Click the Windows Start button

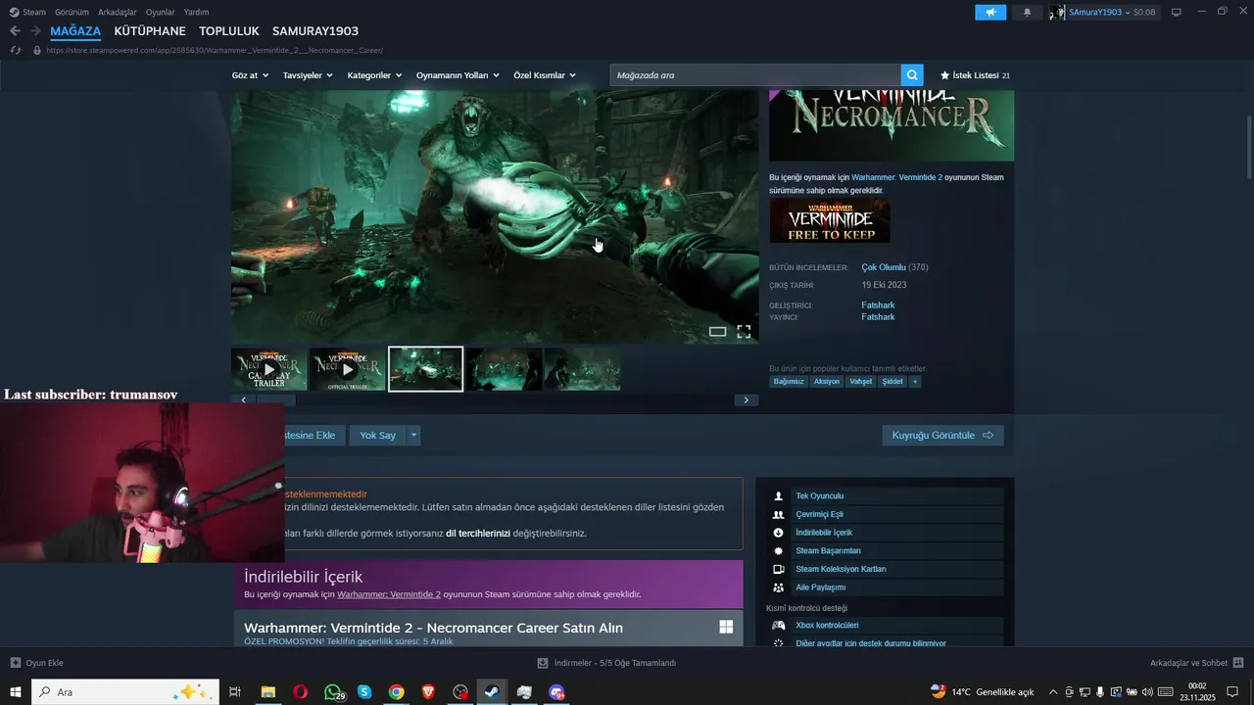pyautogui.click(x=15, y=692)
